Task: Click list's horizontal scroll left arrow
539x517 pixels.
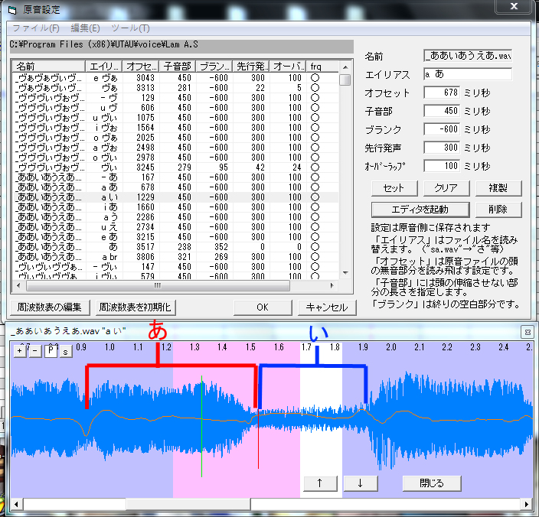Action: click(18, 285)
